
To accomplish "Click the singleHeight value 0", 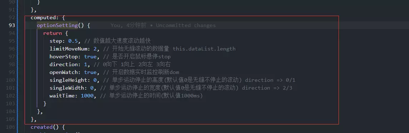I will point(95,80).
